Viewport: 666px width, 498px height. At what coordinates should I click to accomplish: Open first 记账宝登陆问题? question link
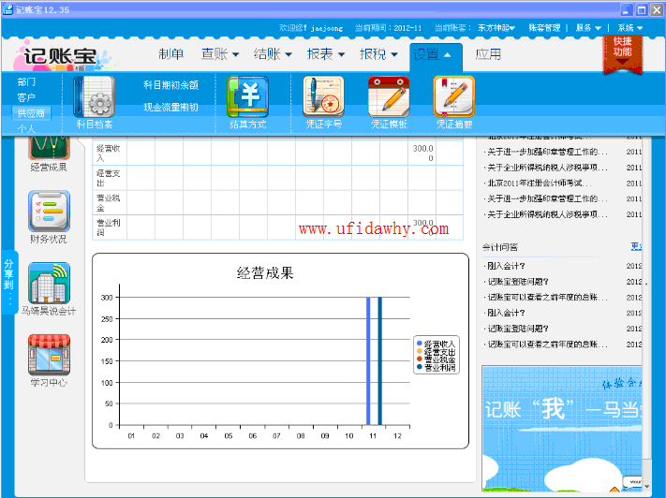point(518,282)
